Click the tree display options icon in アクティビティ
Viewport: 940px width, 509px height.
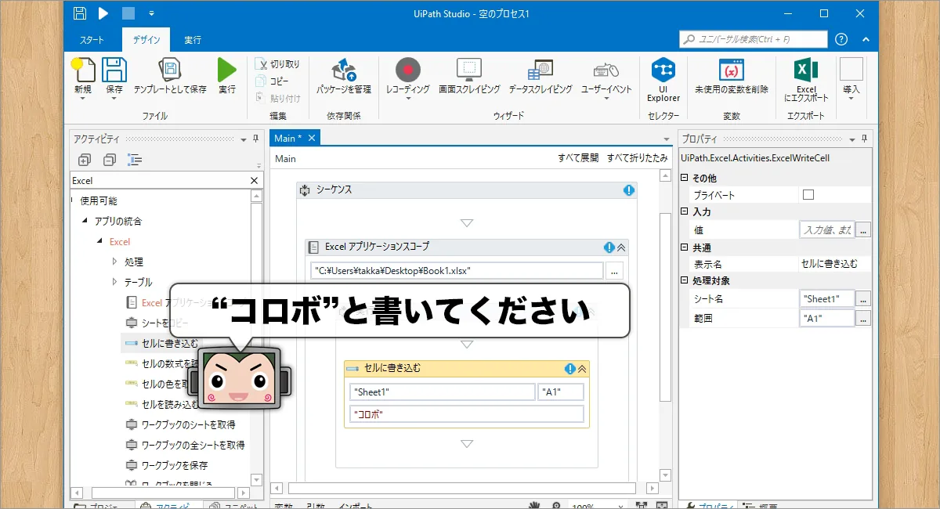click(x=135, y=160)
